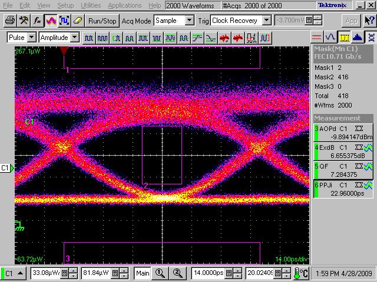Select the ExdB C1 measurement readout
Screen dimensions: 377x282
point(343,152)
